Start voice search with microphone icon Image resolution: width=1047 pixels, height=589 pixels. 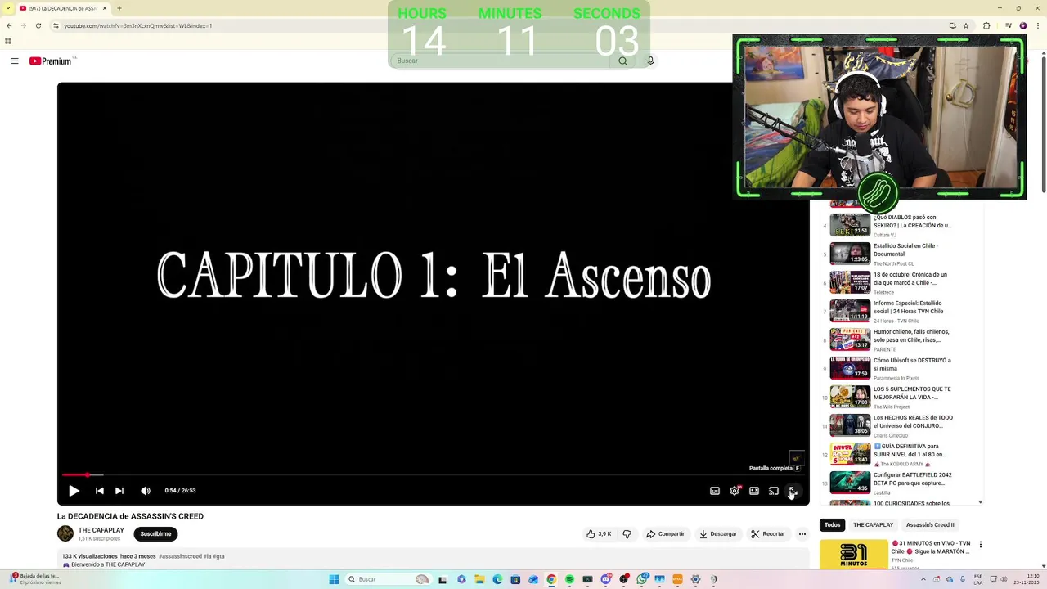[x=650, y=61]
